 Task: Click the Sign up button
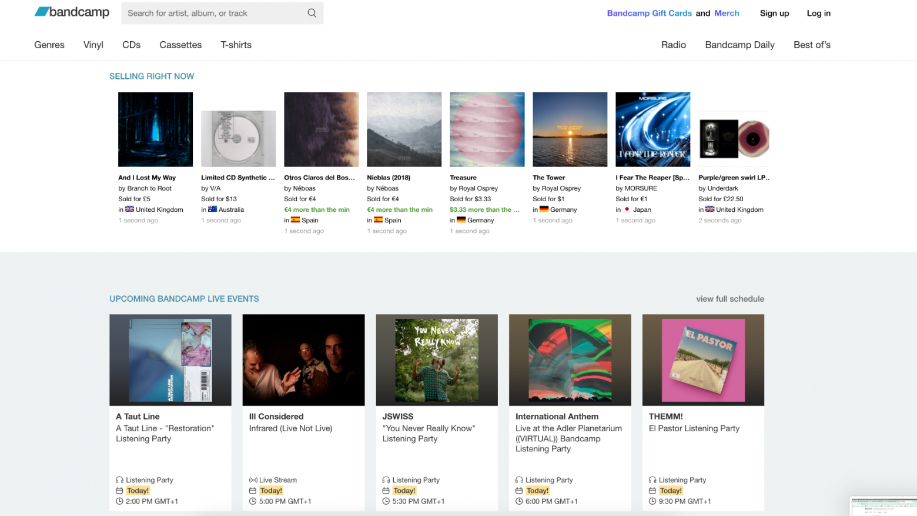pyautogui.click(x=774, y=13)
